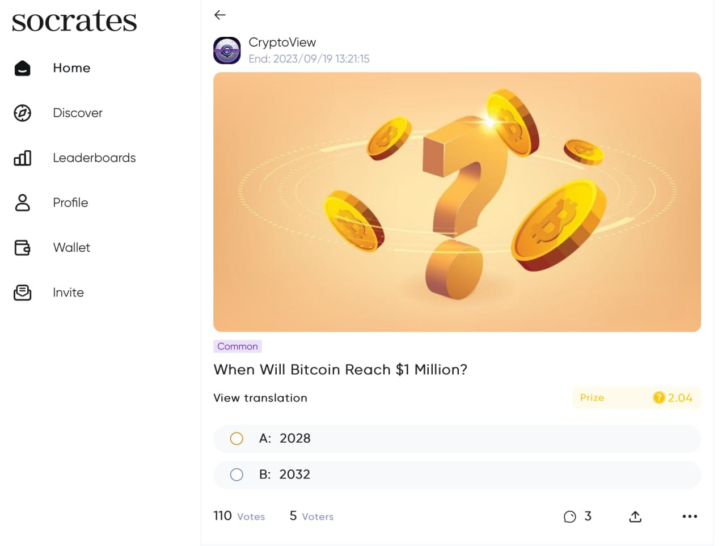Image resolution: width=726 pixels, height=546 pixels.
Task: Open the three-dot more options menu
Action: 690,517
